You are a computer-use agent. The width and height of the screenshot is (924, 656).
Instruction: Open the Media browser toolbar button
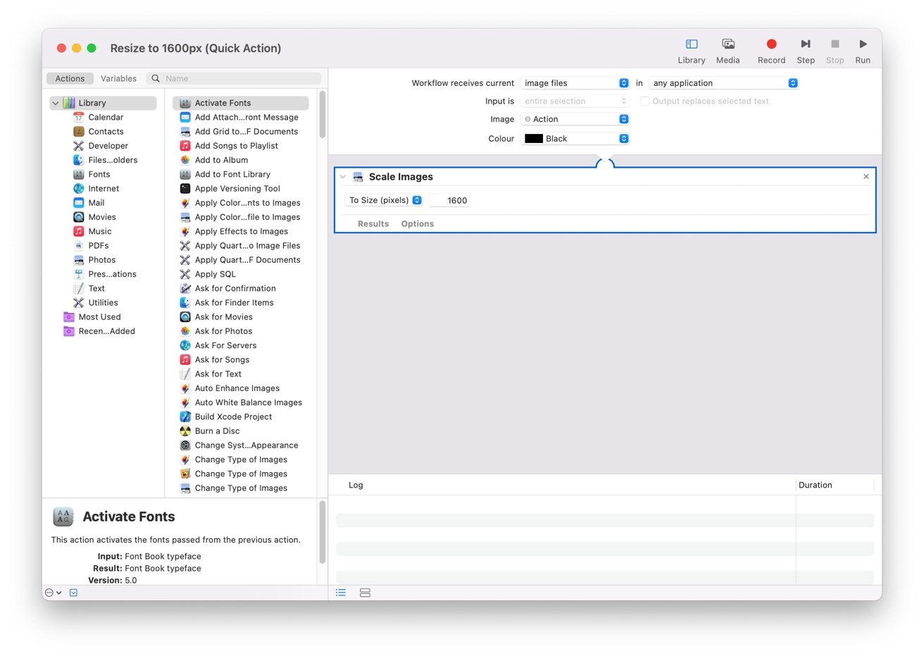(x=728, y=51)
